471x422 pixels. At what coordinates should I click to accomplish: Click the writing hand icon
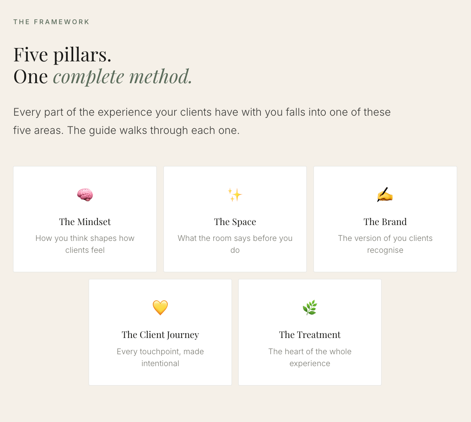point(385,195)
